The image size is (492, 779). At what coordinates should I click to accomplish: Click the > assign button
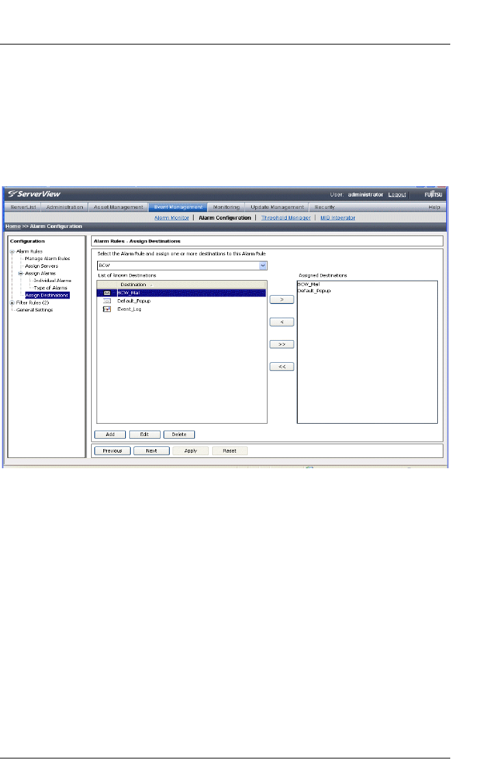[282, 300]
